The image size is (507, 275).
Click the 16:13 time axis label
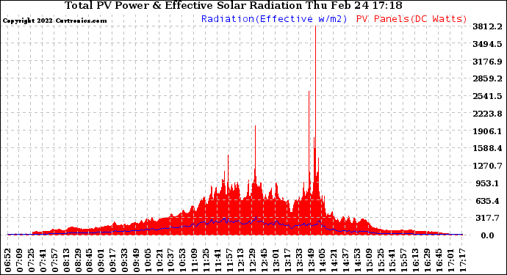click(415, 260)
